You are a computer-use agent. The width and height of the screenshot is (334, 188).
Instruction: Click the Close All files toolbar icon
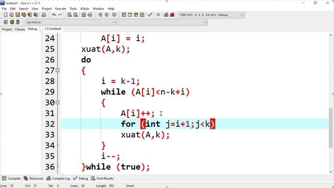point(36,15)
